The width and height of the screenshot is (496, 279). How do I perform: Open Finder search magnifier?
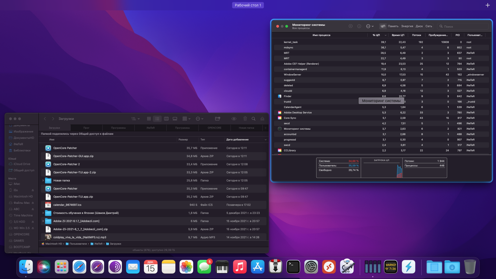pyautogui.click(x=253, y=119)
